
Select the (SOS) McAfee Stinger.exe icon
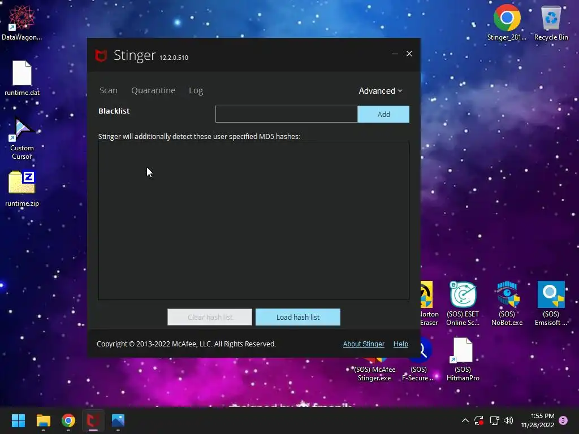click(x=374, y=370)
